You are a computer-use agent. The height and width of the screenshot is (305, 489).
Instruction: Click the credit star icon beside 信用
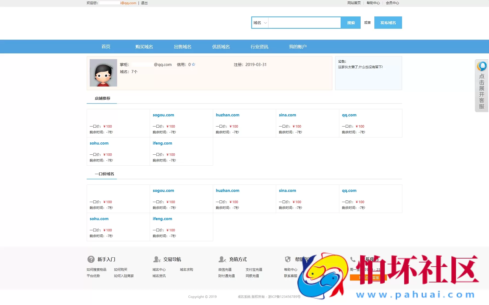(194, 65)
